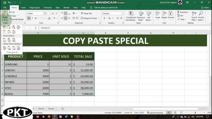Open the Formulas ribbon tab
The height and width of the screenshot is (119, 212).
pos(48,8)
